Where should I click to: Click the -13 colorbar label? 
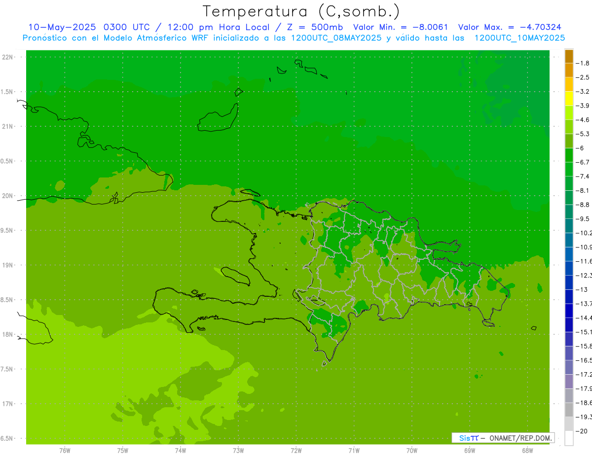pos(582,289)
